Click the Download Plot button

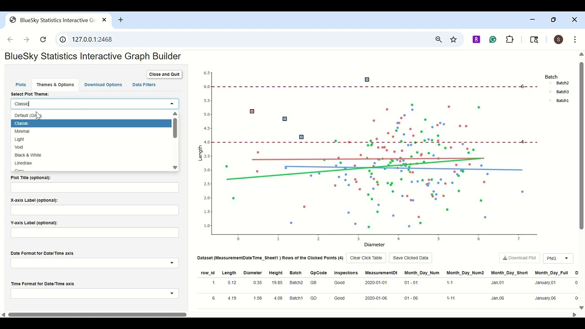(x=519, y=258)
